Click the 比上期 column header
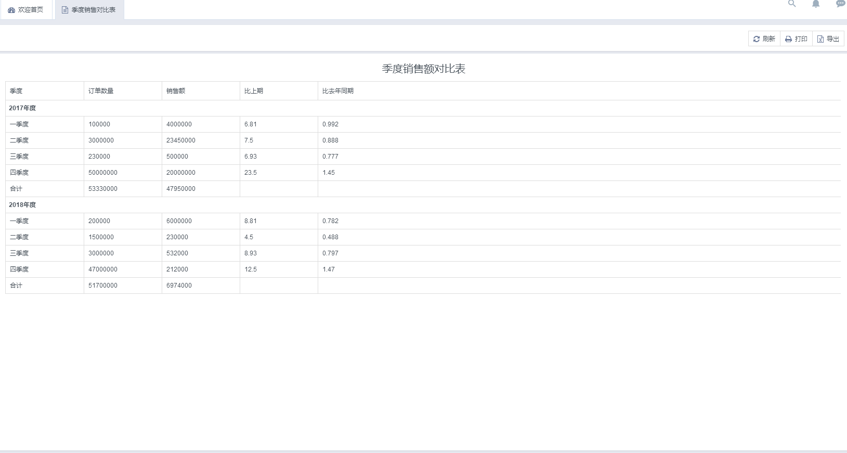 click(x=254, y=91)
